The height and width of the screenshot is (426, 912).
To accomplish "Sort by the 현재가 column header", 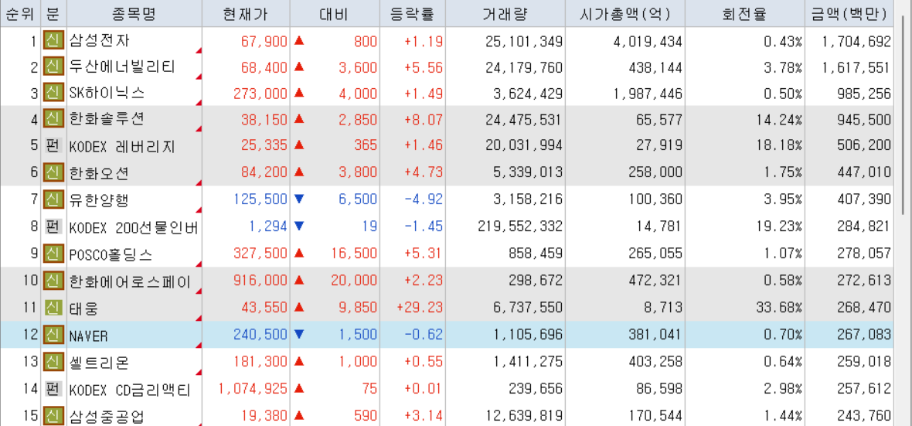I will (246, 14).
